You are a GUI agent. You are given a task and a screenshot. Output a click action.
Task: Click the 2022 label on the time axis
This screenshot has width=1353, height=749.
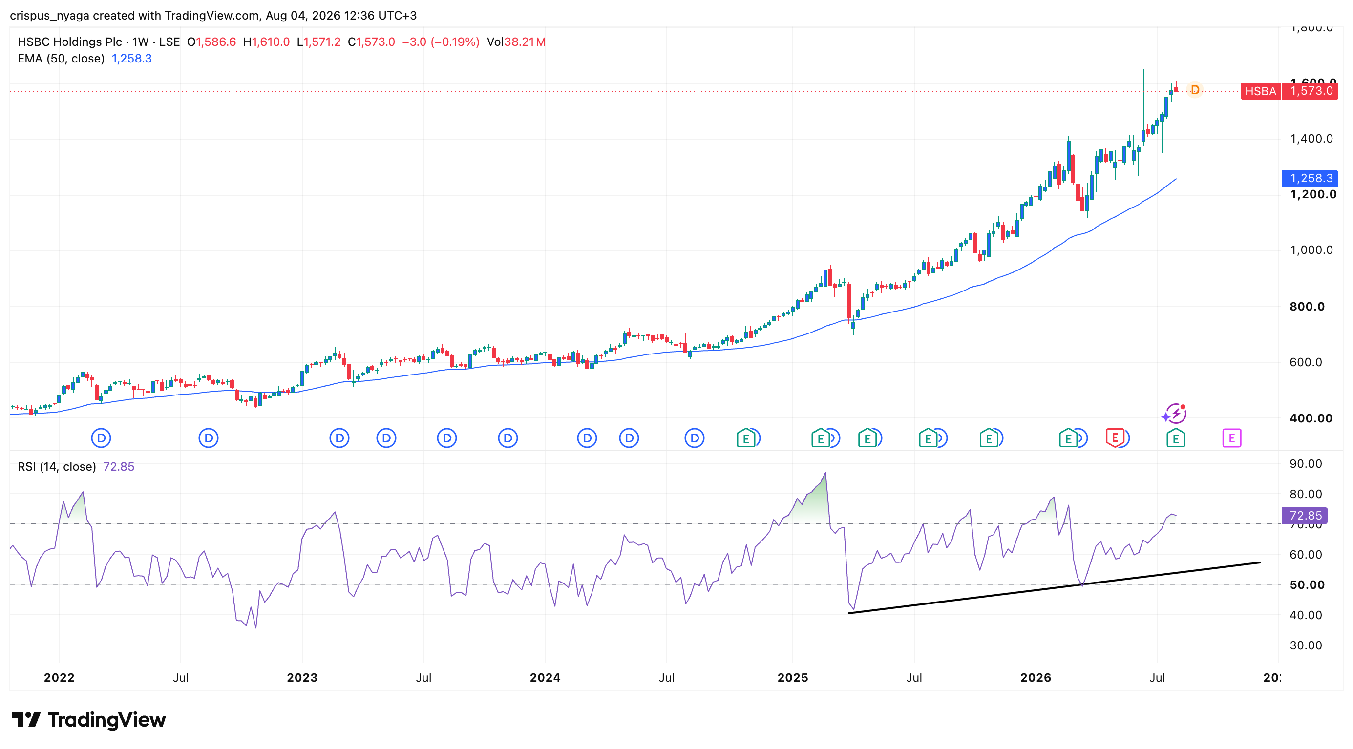60,678
